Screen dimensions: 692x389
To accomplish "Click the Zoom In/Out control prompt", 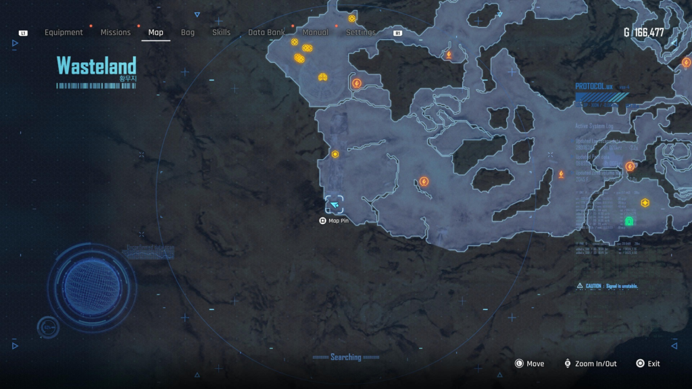I will pyautogui.click(x=590, y=363).
